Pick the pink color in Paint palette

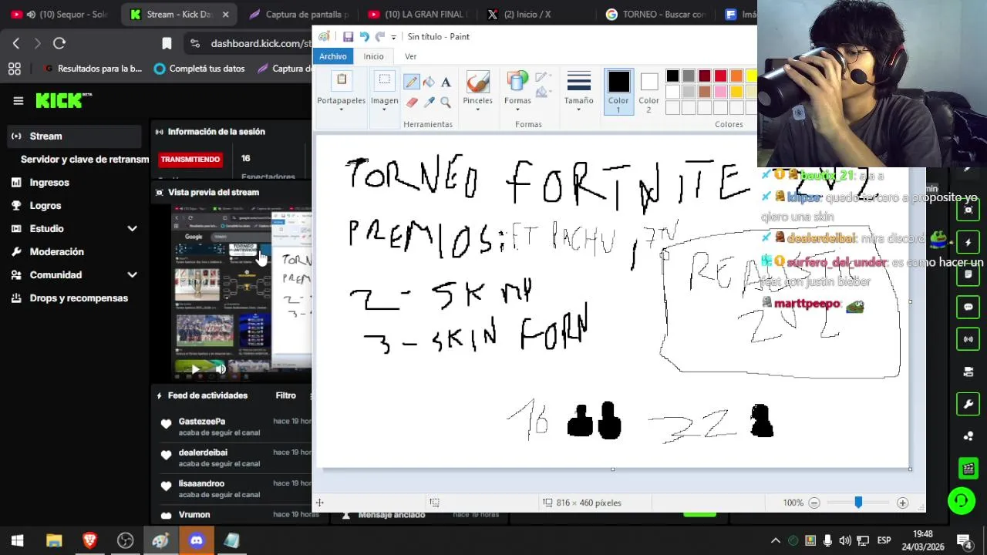tap(720, 92)
